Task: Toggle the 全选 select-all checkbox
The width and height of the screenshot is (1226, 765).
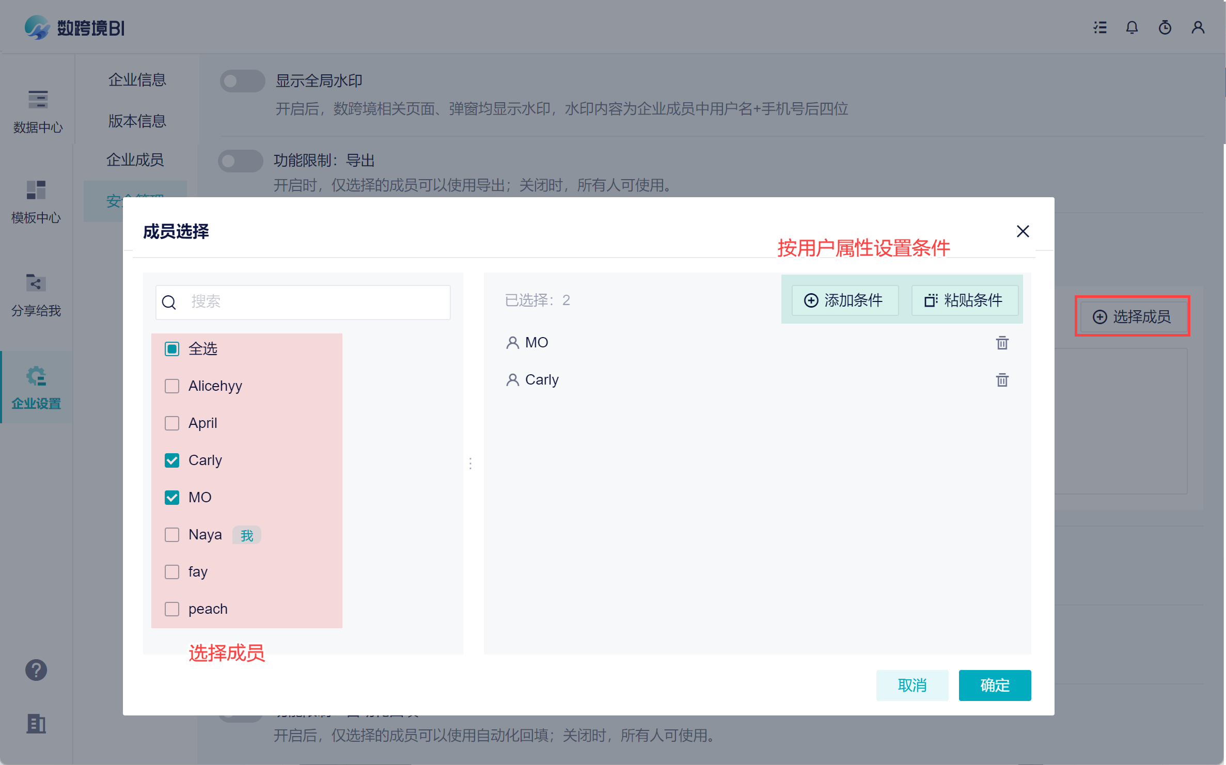Action: (172, 349)
